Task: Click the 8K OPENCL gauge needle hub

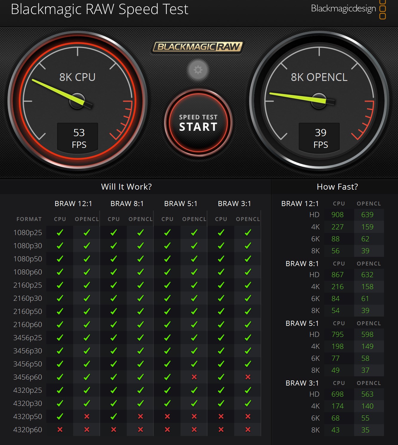Action: click(x=319, y=101)
